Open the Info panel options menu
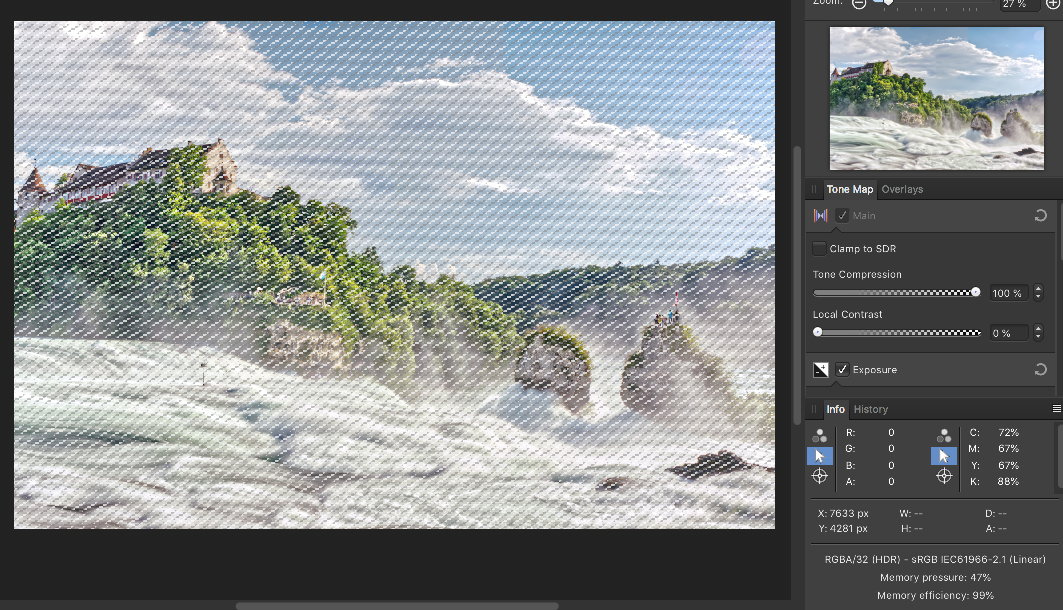 1057,409
